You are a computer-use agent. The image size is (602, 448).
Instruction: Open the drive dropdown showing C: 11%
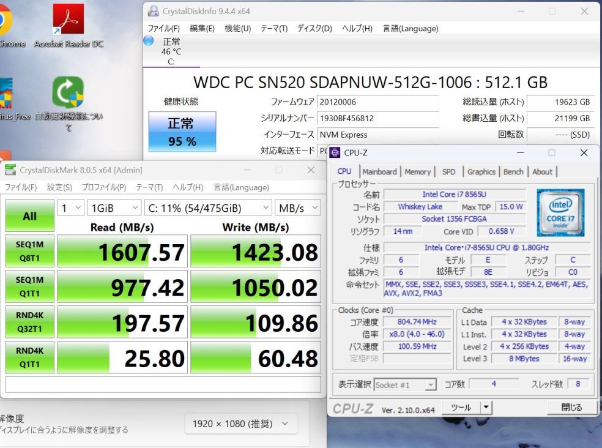click(208, 208)
